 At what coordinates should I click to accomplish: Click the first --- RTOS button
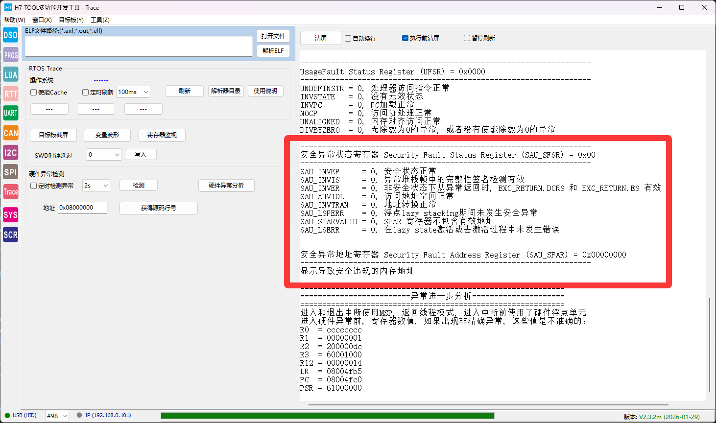click(49, 109)
